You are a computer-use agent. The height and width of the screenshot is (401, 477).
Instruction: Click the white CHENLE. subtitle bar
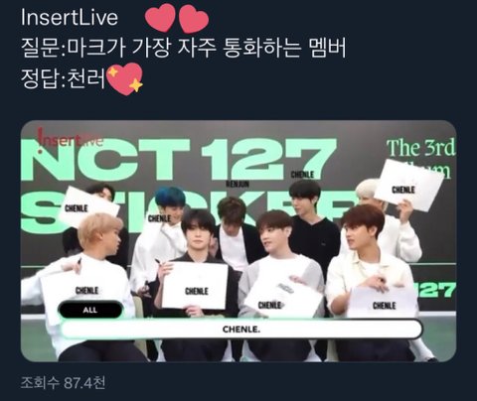point(241,330)
